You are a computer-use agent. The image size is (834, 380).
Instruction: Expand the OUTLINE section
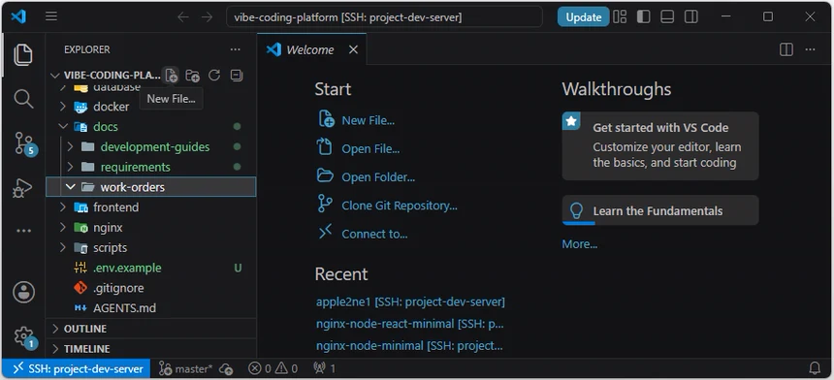[151, 329]
